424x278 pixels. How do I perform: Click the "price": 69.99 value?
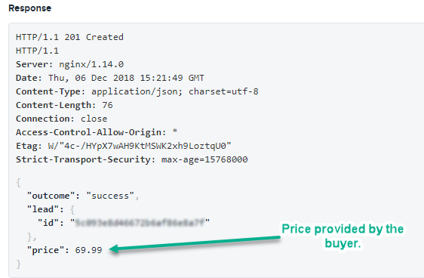pos(89,250)
